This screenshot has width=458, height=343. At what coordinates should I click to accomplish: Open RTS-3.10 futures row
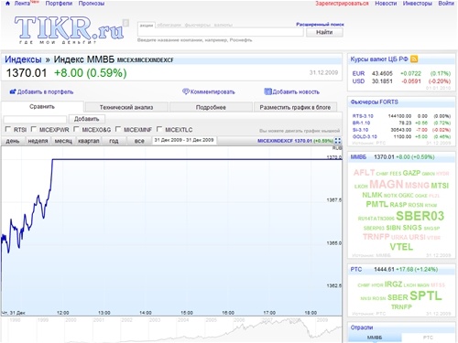pos(401,116)
